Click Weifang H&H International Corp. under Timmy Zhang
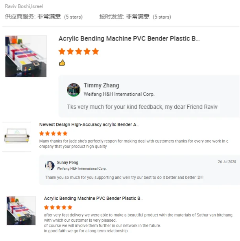Screen dimensions: 240x241 pyautogui.click(x=119, y=94)
